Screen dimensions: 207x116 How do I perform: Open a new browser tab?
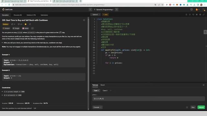point(81,1)
